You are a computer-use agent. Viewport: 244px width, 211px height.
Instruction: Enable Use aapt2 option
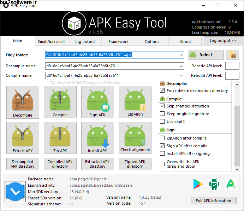click(x=162, y=122)
